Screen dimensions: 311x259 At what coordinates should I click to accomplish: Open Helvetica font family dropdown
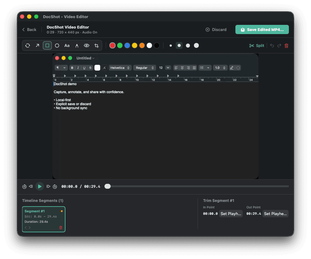click(120, 68)
